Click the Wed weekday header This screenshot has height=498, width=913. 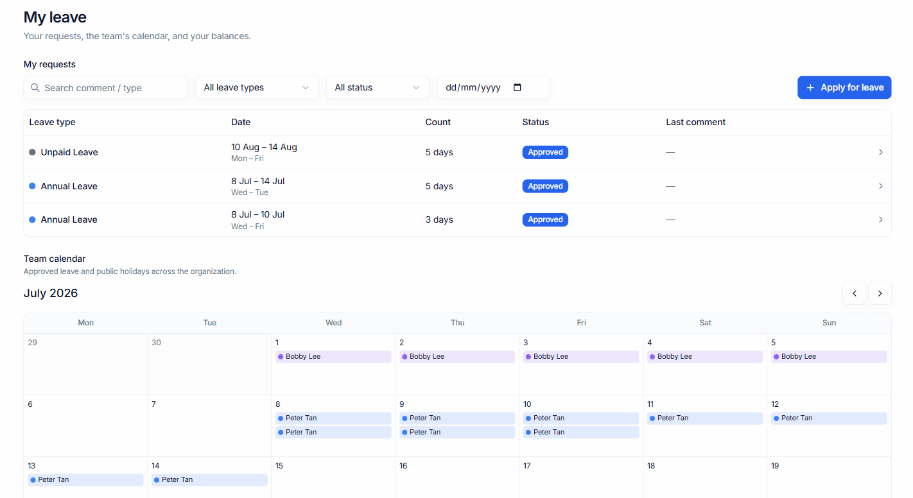pos(333,323)
